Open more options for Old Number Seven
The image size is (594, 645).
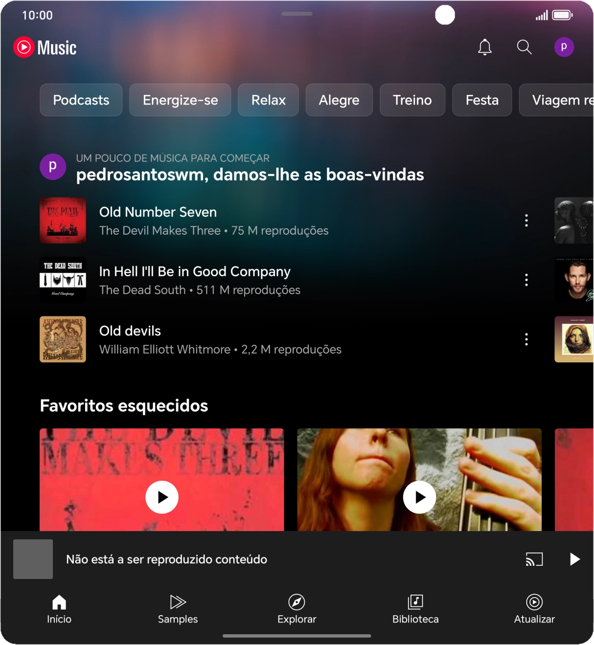(526, 221)
